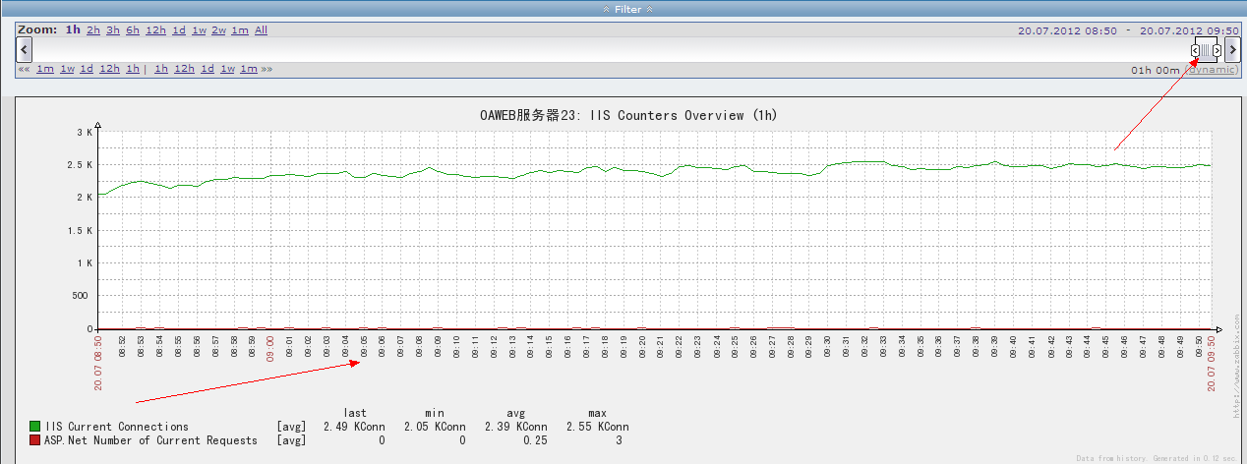
Task: Click the left scroll arrow on the timeline
Action: 25,49
